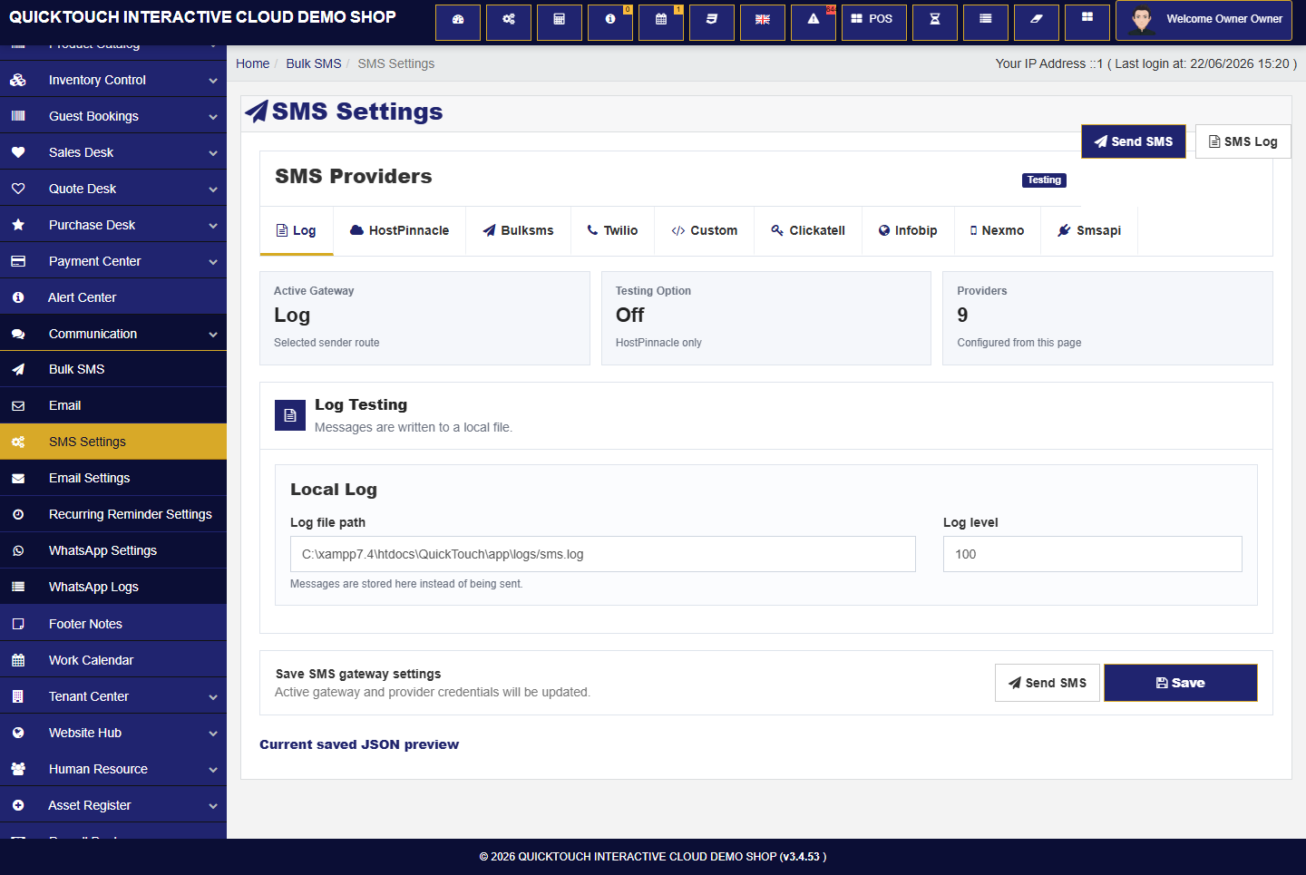
Task: Select SMS Settings in sidebar
Action: pos(113,442)
